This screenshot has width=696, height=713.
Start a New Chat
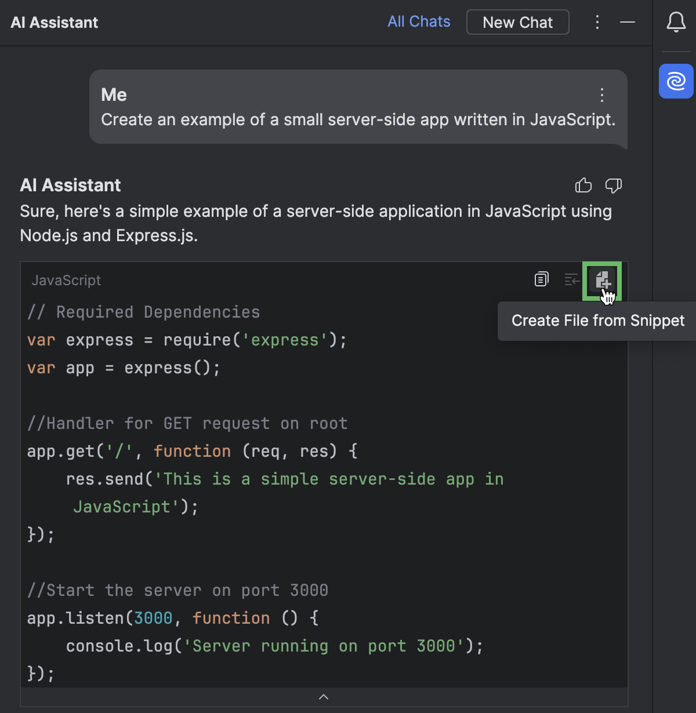tap(517, 23)
